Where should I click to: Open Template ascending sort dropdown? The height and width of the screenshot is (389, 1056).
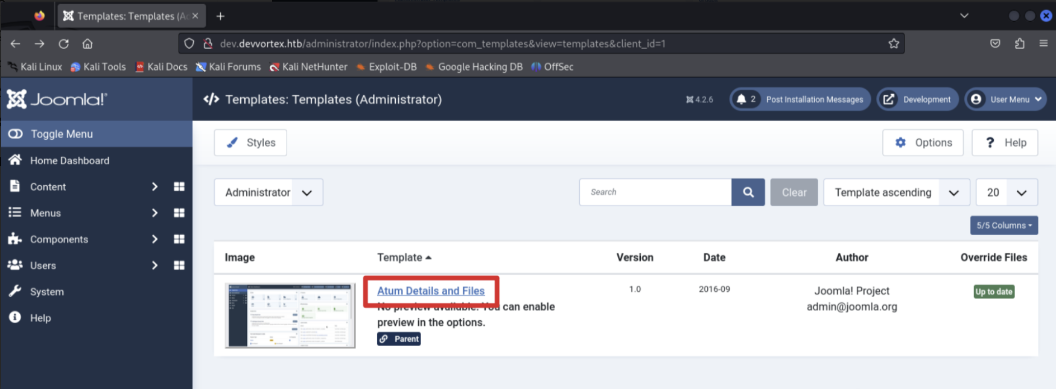[895, 192]
